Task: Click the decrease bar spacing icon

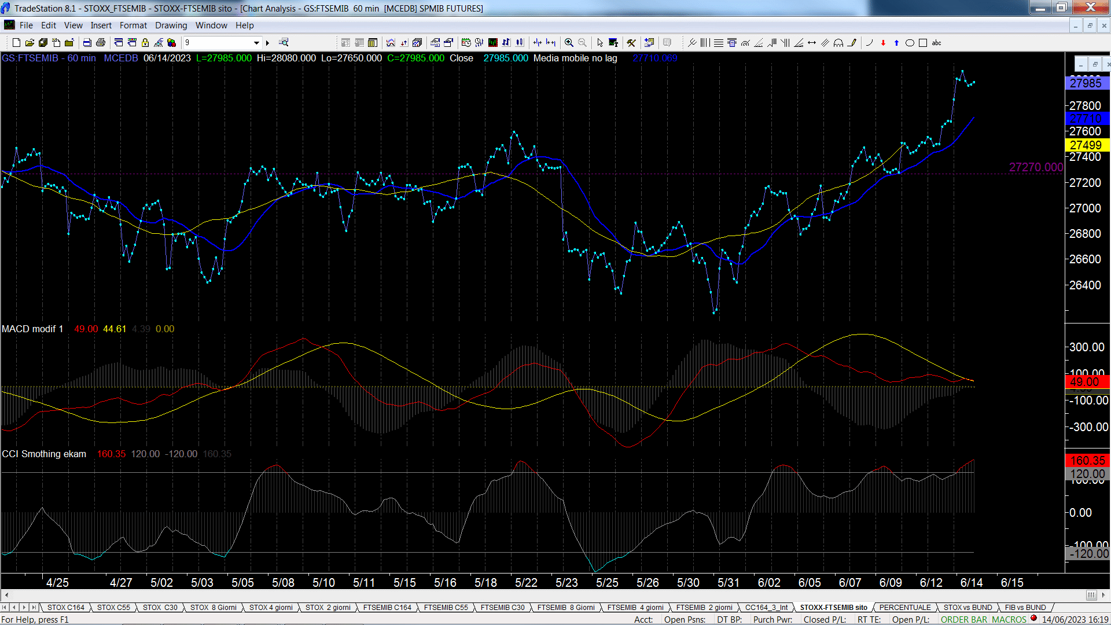Action: [537, 42]
